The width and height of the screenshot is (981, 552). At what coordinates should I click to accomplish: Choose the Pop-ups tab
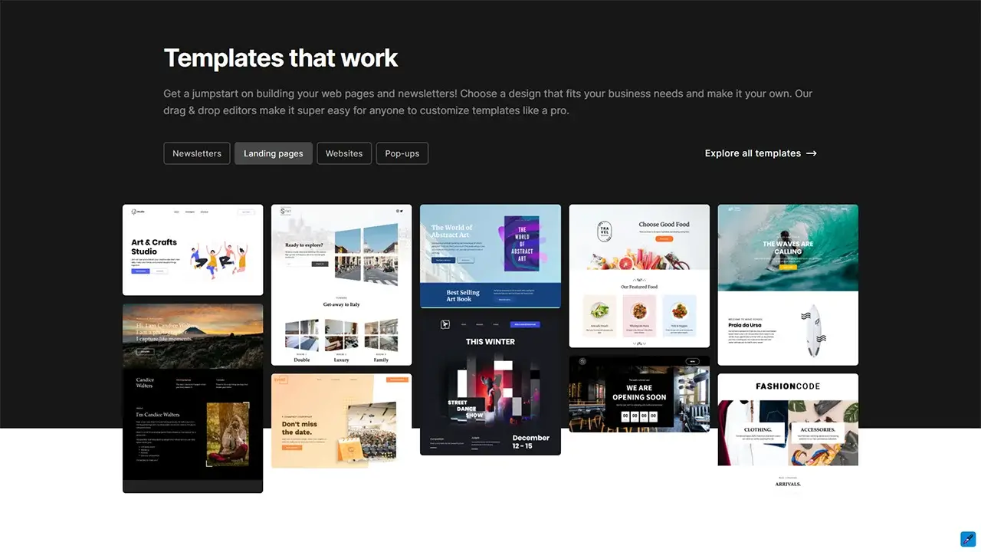402,153
